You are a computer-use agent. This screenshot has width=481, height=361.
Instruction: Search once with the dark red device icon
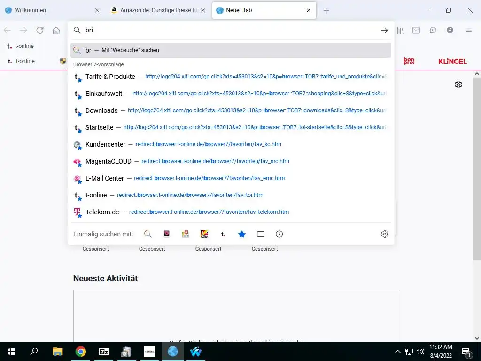[167, 234]
